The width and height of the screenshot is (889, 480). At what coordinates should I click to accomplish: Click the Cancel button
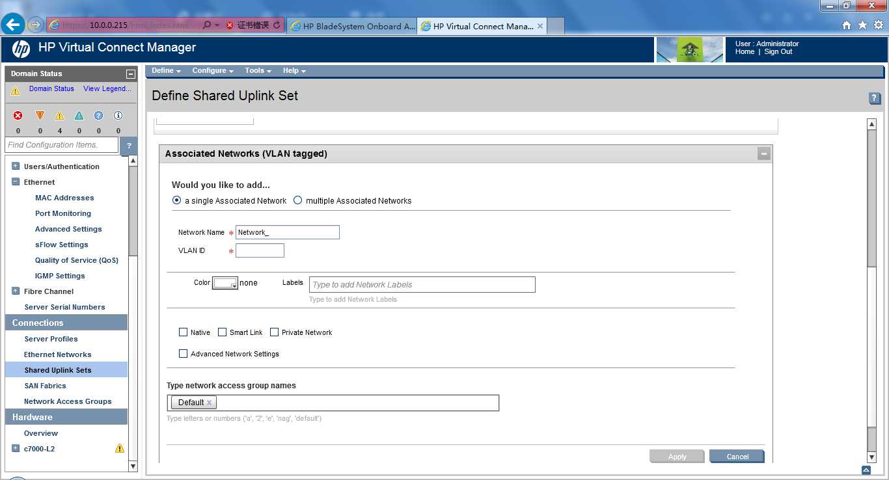coord(737,457)
